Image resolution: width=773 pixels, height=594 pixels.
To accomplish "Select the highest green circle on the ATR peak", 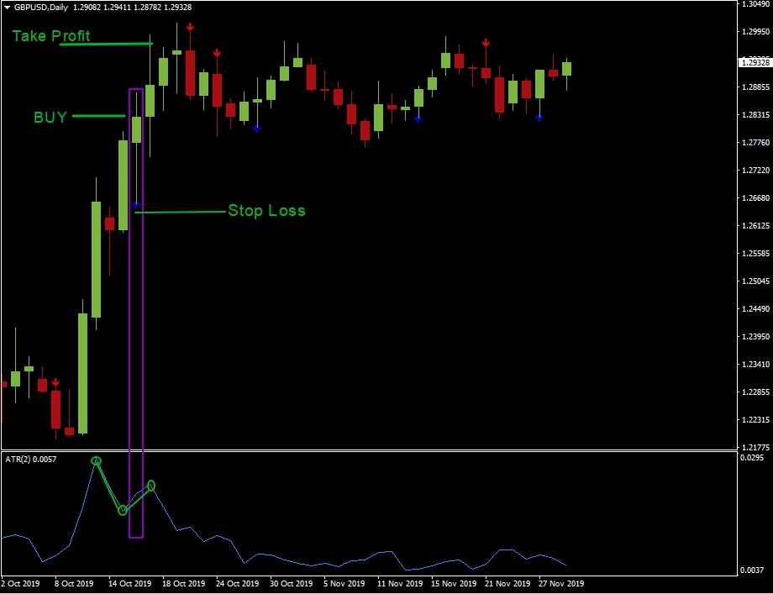I will [x=97, y=460].
